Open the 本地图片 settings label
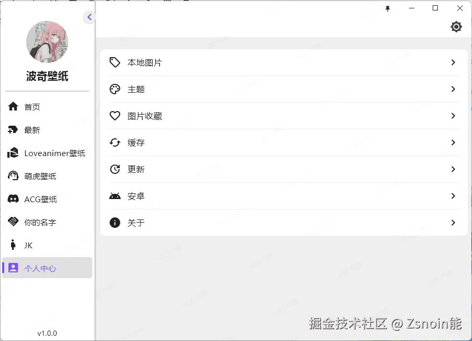The width and height of the screenshot is (472, 341). (145, 62)
